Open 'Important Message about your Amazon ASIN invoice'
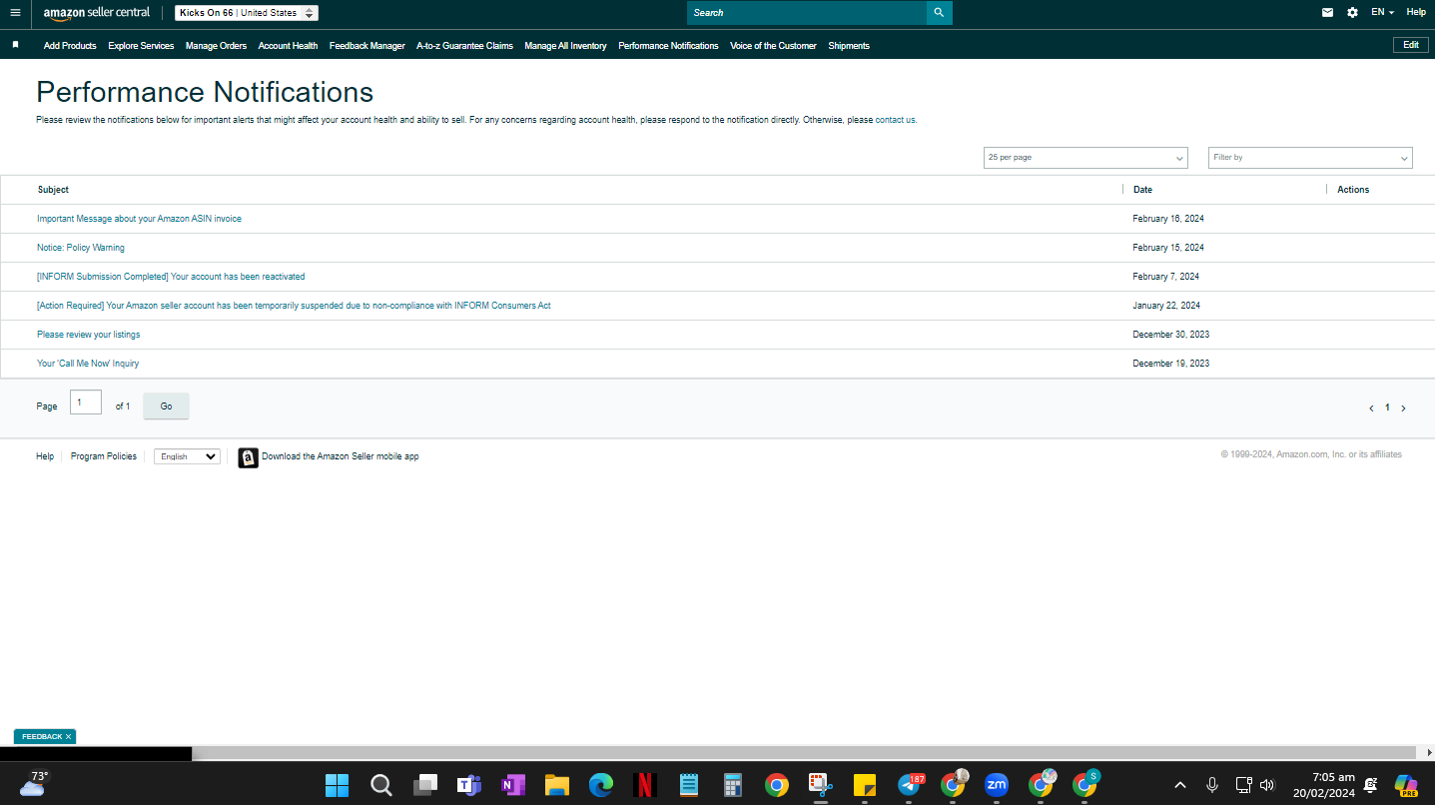This screenshot has height=805, width=1435. [139, 219]
